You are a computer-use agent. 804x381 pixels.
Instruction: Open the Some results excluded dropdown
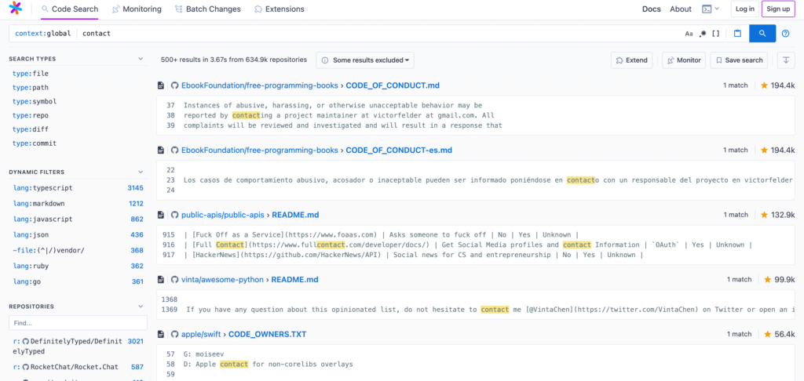(x=365, y=60)
